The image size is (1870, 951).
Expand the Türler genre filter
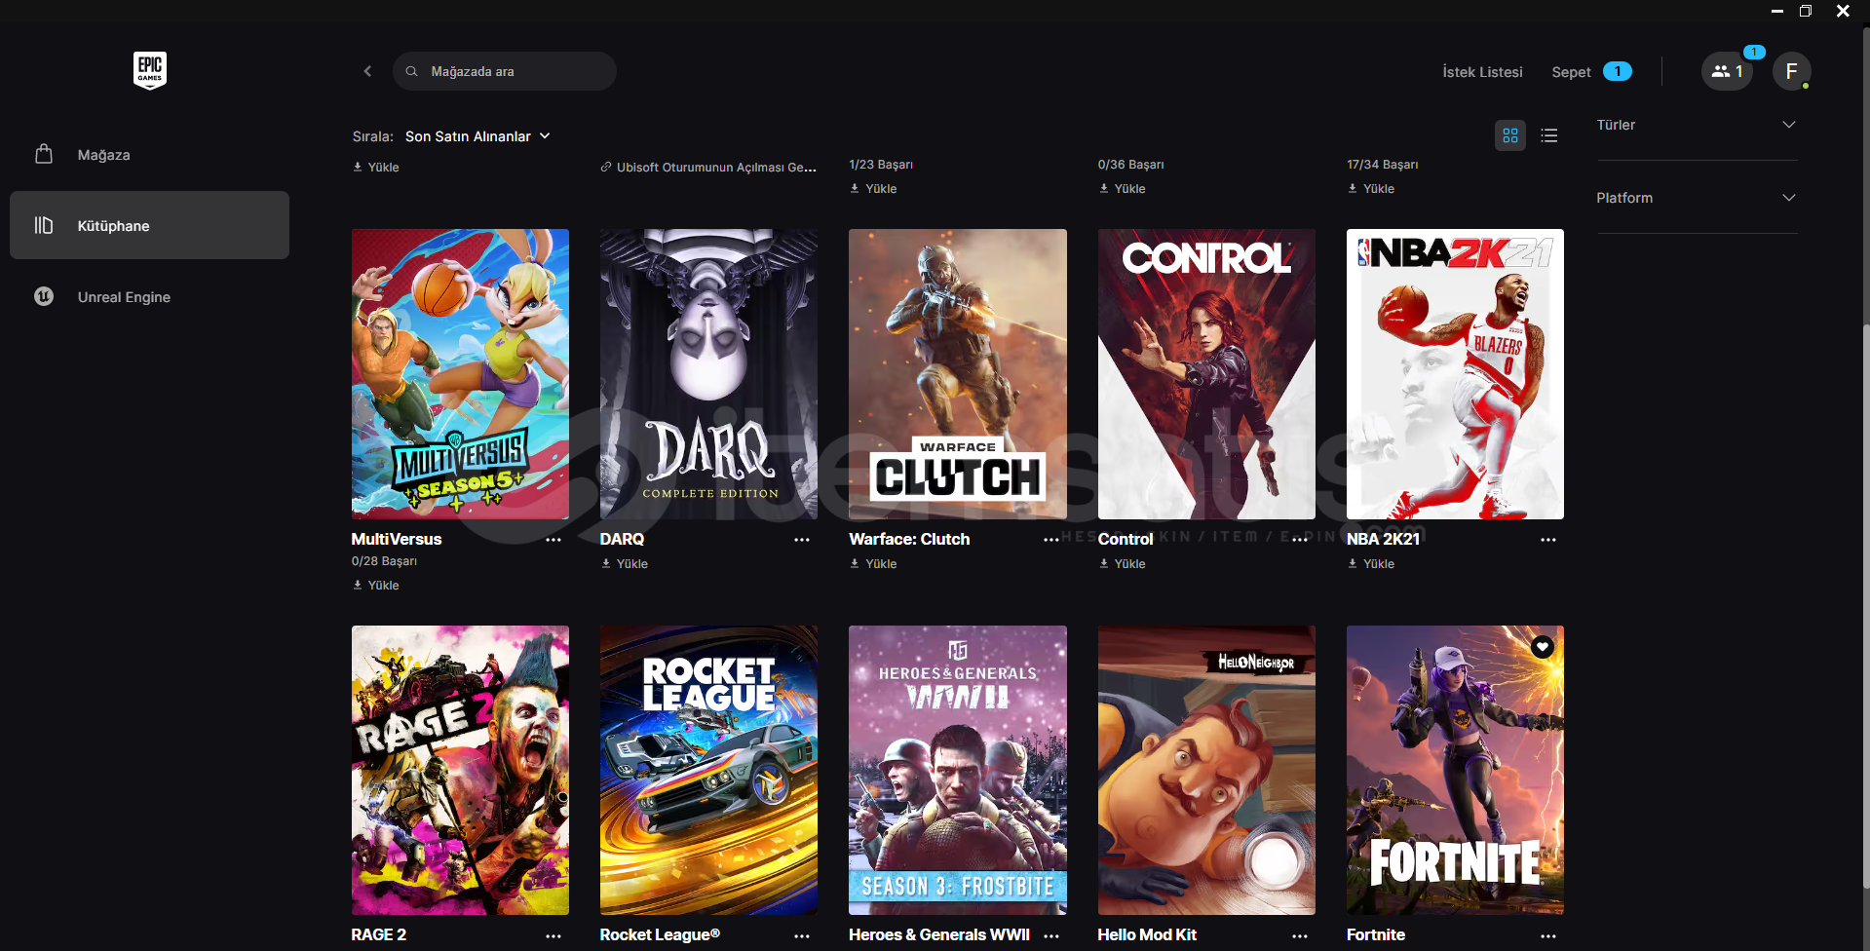pos(1697,125)
